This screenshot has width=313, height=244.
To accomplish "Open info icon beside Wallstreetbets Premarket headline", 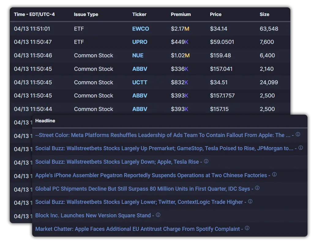I will click(300, 148).
